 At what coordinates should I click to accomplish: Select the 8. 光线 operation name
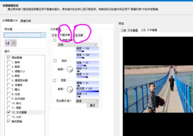pos(16,94)
